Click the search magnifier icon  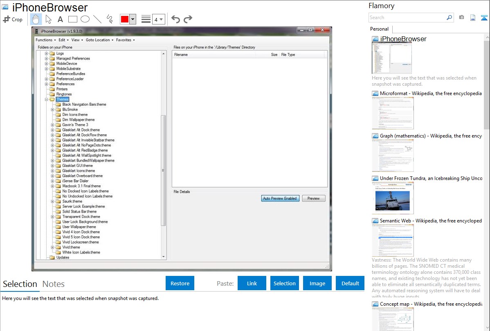click(450, 18)
